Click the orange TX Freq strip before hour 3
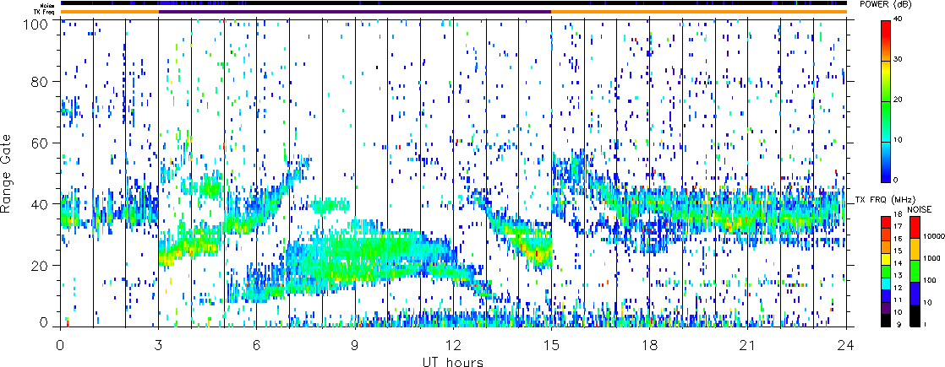 tap(110, 12)
